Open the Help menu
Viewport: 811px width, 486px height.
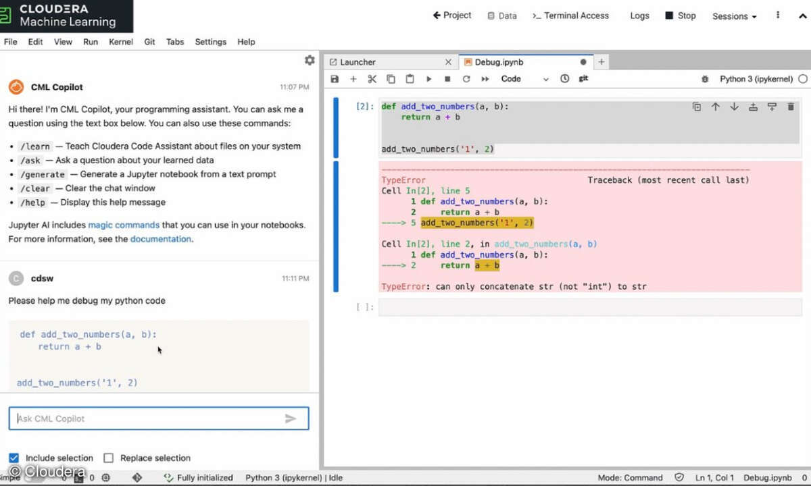point(246,42)
